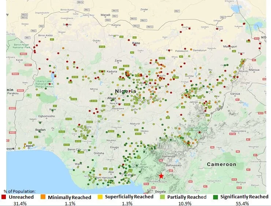Click the Kainji Lake National Park label
Screen dimensions: 271x206
(x=45, y=84)
